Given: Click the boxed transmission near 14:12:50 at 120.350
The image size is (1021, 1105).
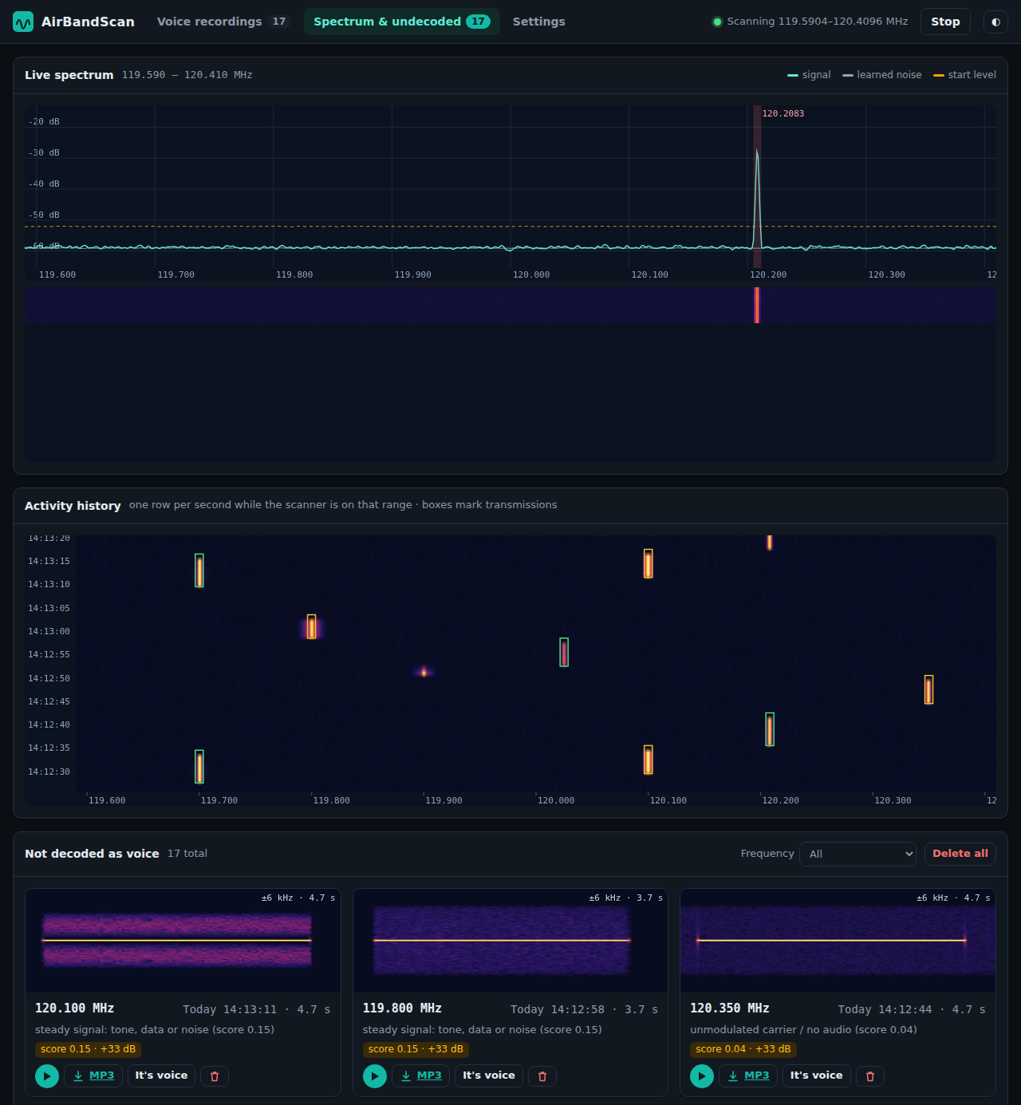Looking at the screenshot, I should pyautogui.click(x=928, y=689).
